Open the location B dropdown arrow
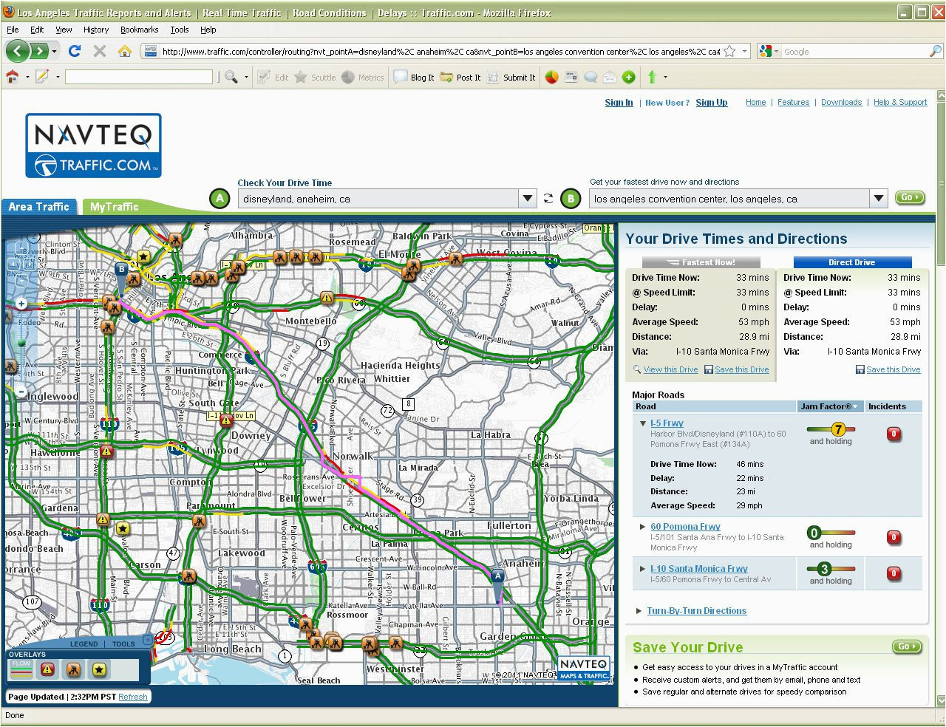This screenshot has height=727, width=946. coord(878,198)
